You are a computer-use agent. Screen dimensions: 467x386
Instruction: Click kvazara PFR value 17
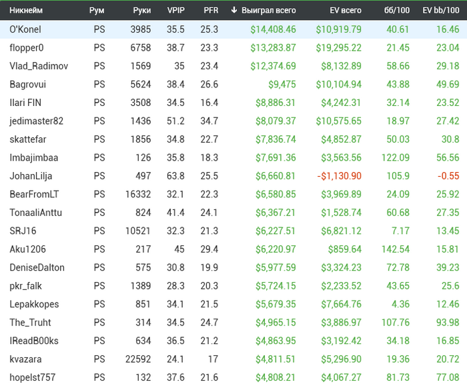[x=213, y=359]
